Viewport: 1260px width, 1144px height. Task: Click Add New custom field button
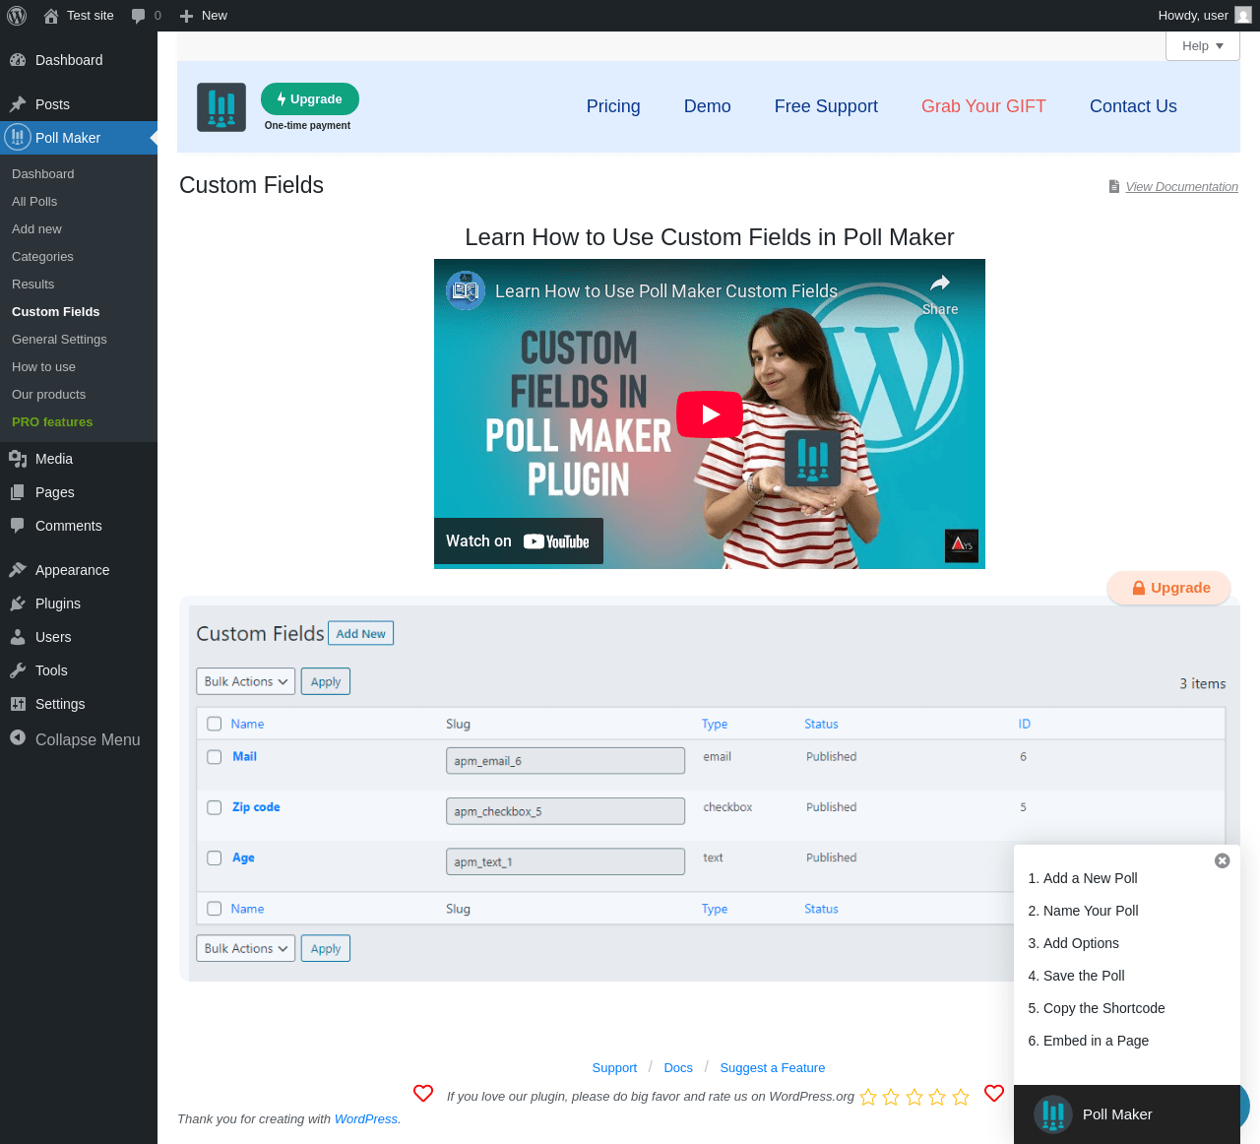point(360,633)
